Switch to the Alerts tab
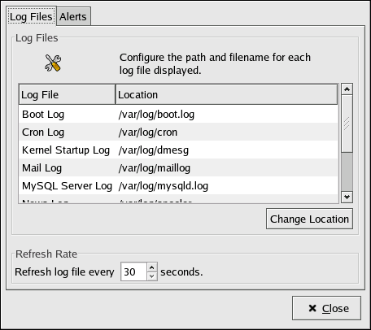The image size is (371, 330). (73, 17)
